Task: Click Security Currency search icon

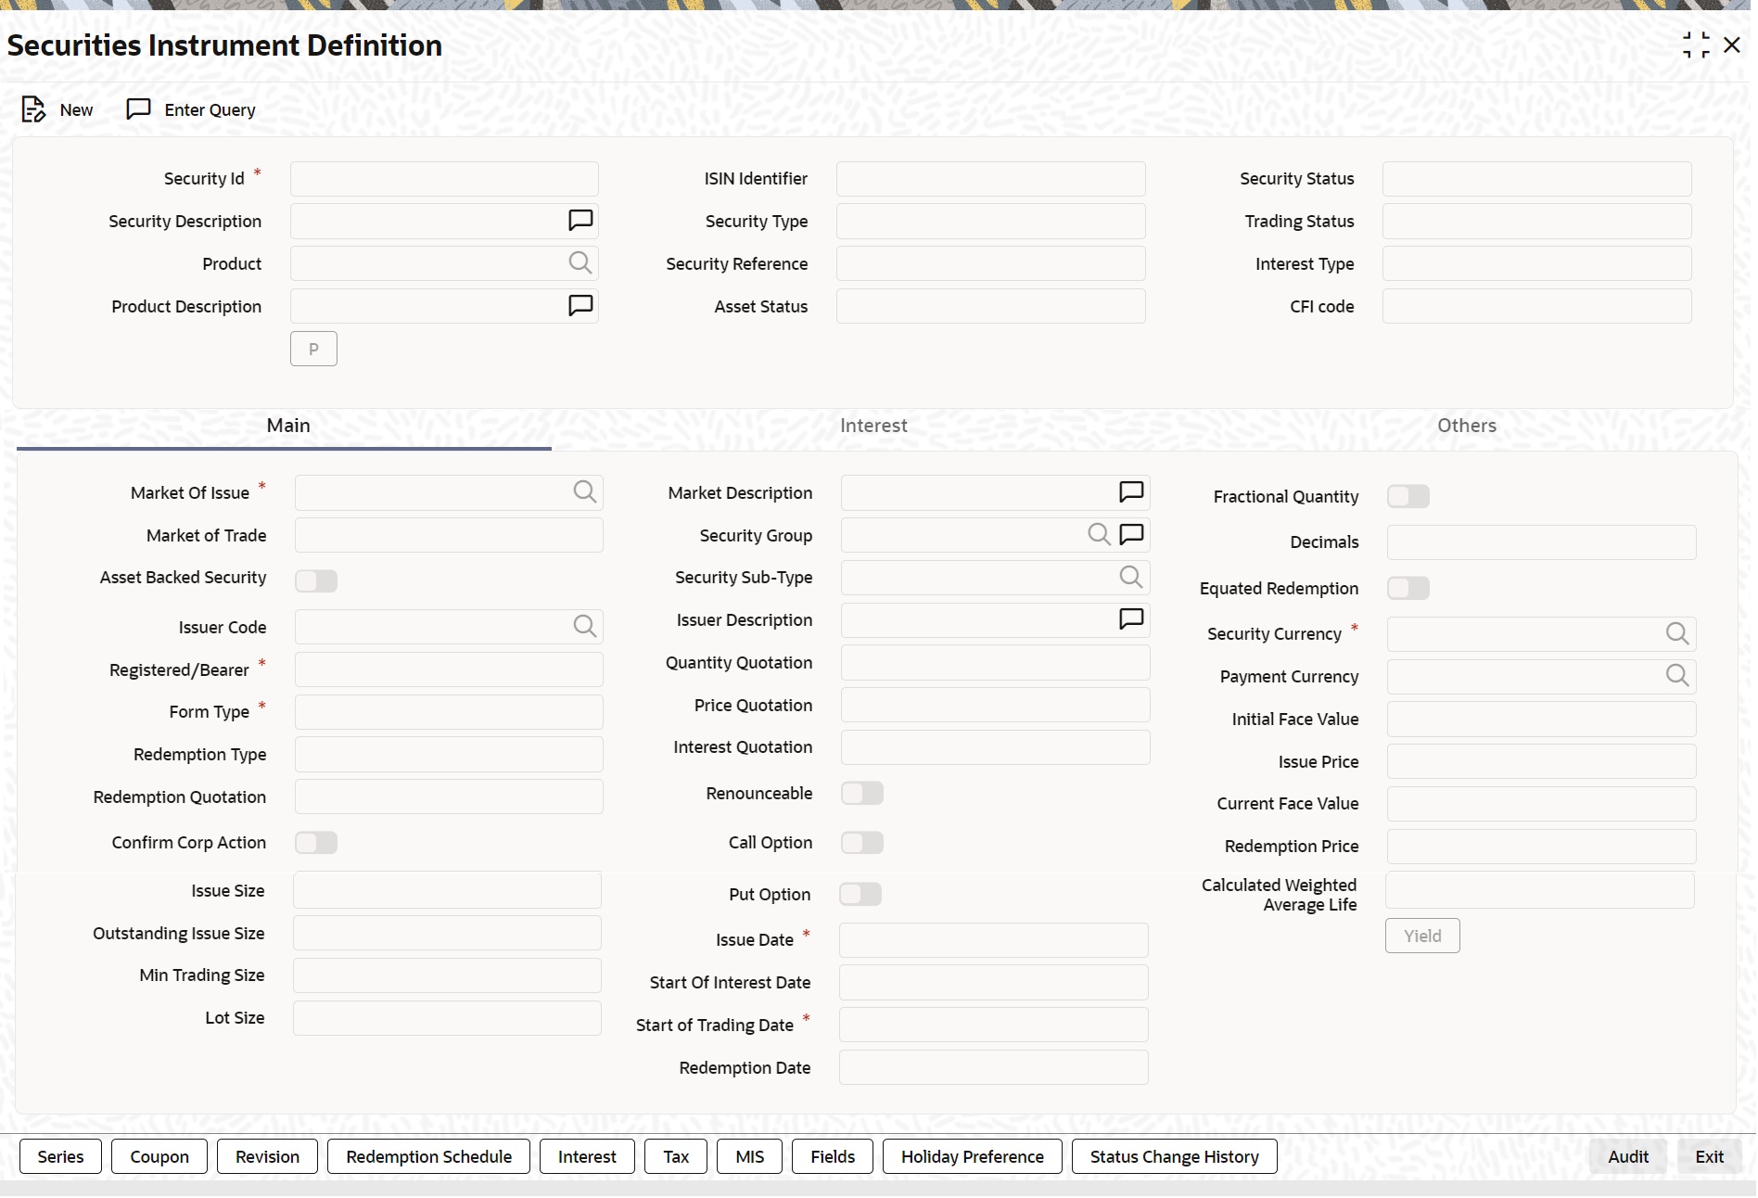Action: click(1677, 633)
